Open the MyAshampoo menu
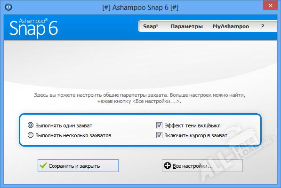 click(x=231, y=26)
